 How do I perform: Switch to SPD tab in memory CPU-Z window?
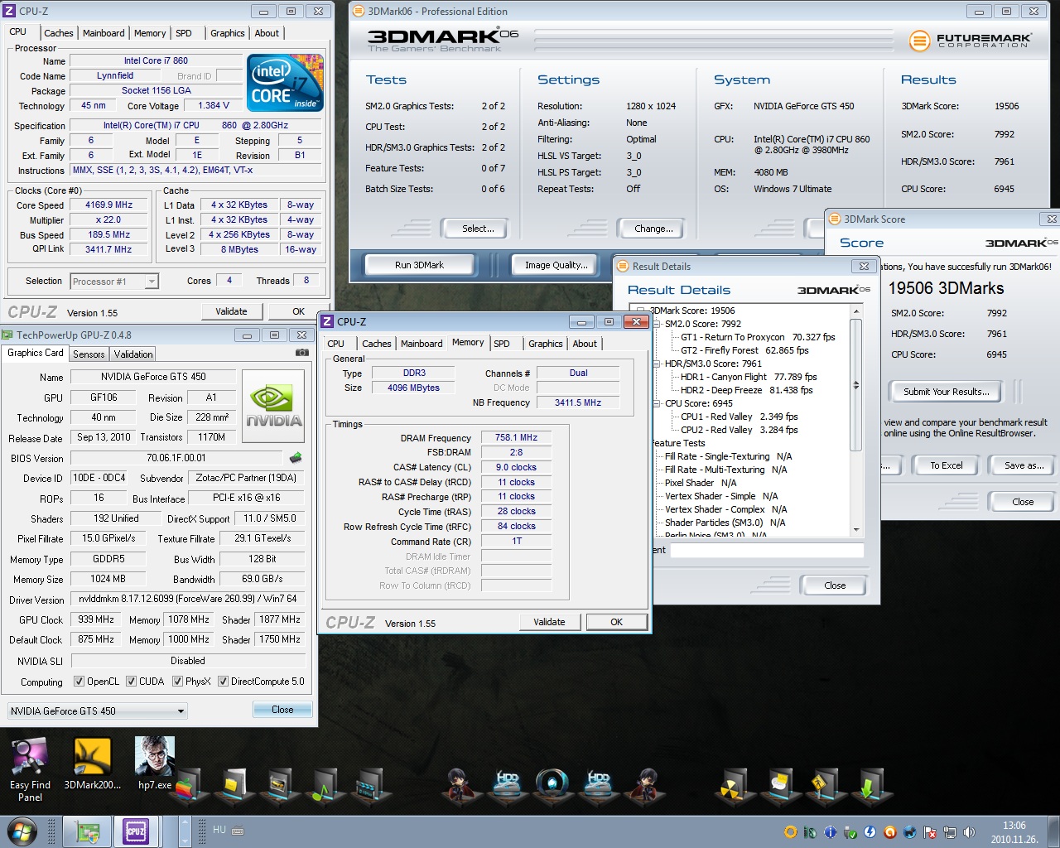[502, 344]
